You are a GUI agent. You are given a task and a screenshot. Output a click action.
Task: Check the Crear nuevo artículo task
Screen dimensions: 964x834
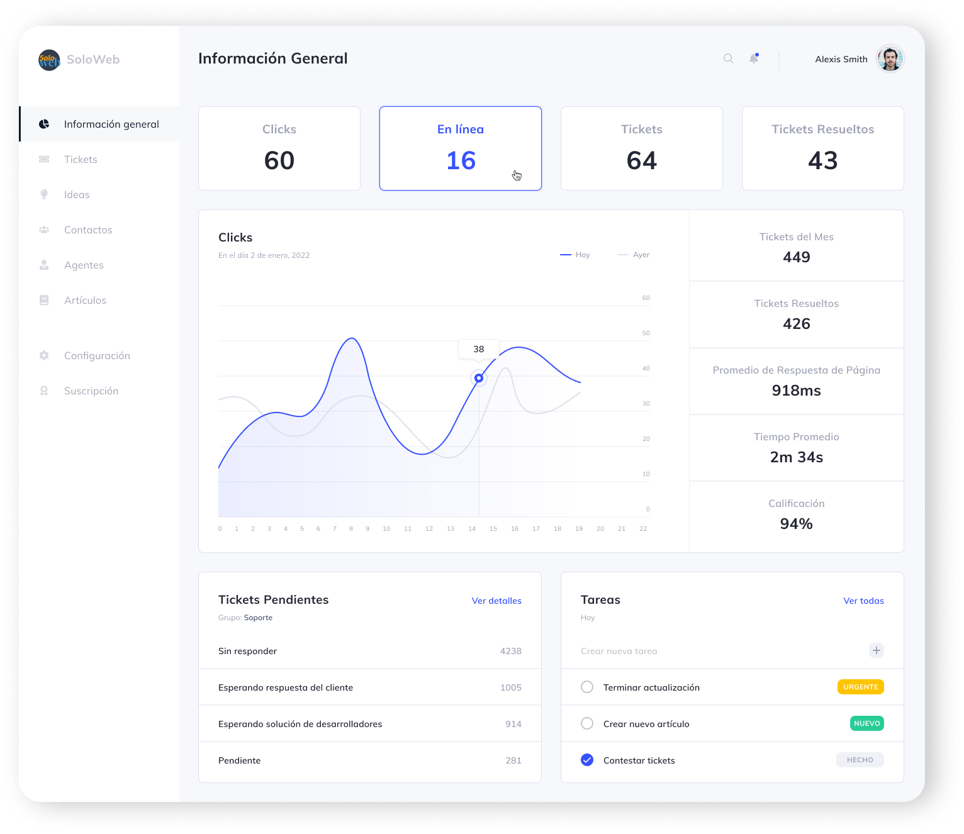[x=587, y=723]
